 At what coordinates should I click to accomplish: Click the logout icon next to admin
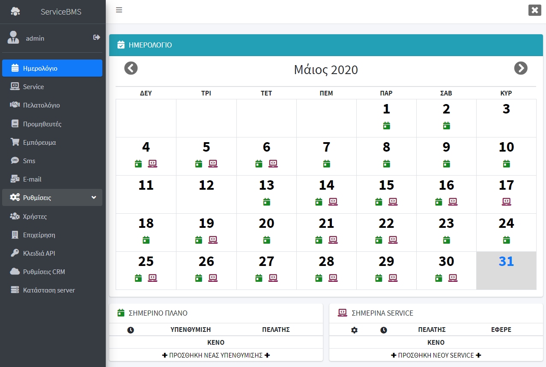pyautogui.click(x=96, y=38)
